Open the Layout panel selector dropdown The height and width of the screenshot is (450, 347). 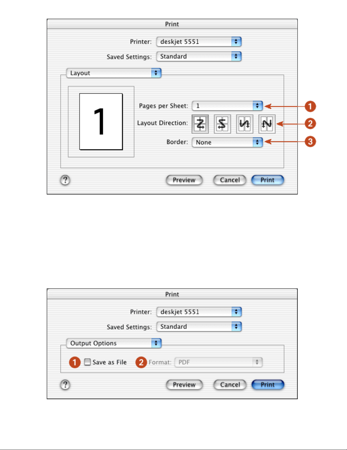pos(114,73)
